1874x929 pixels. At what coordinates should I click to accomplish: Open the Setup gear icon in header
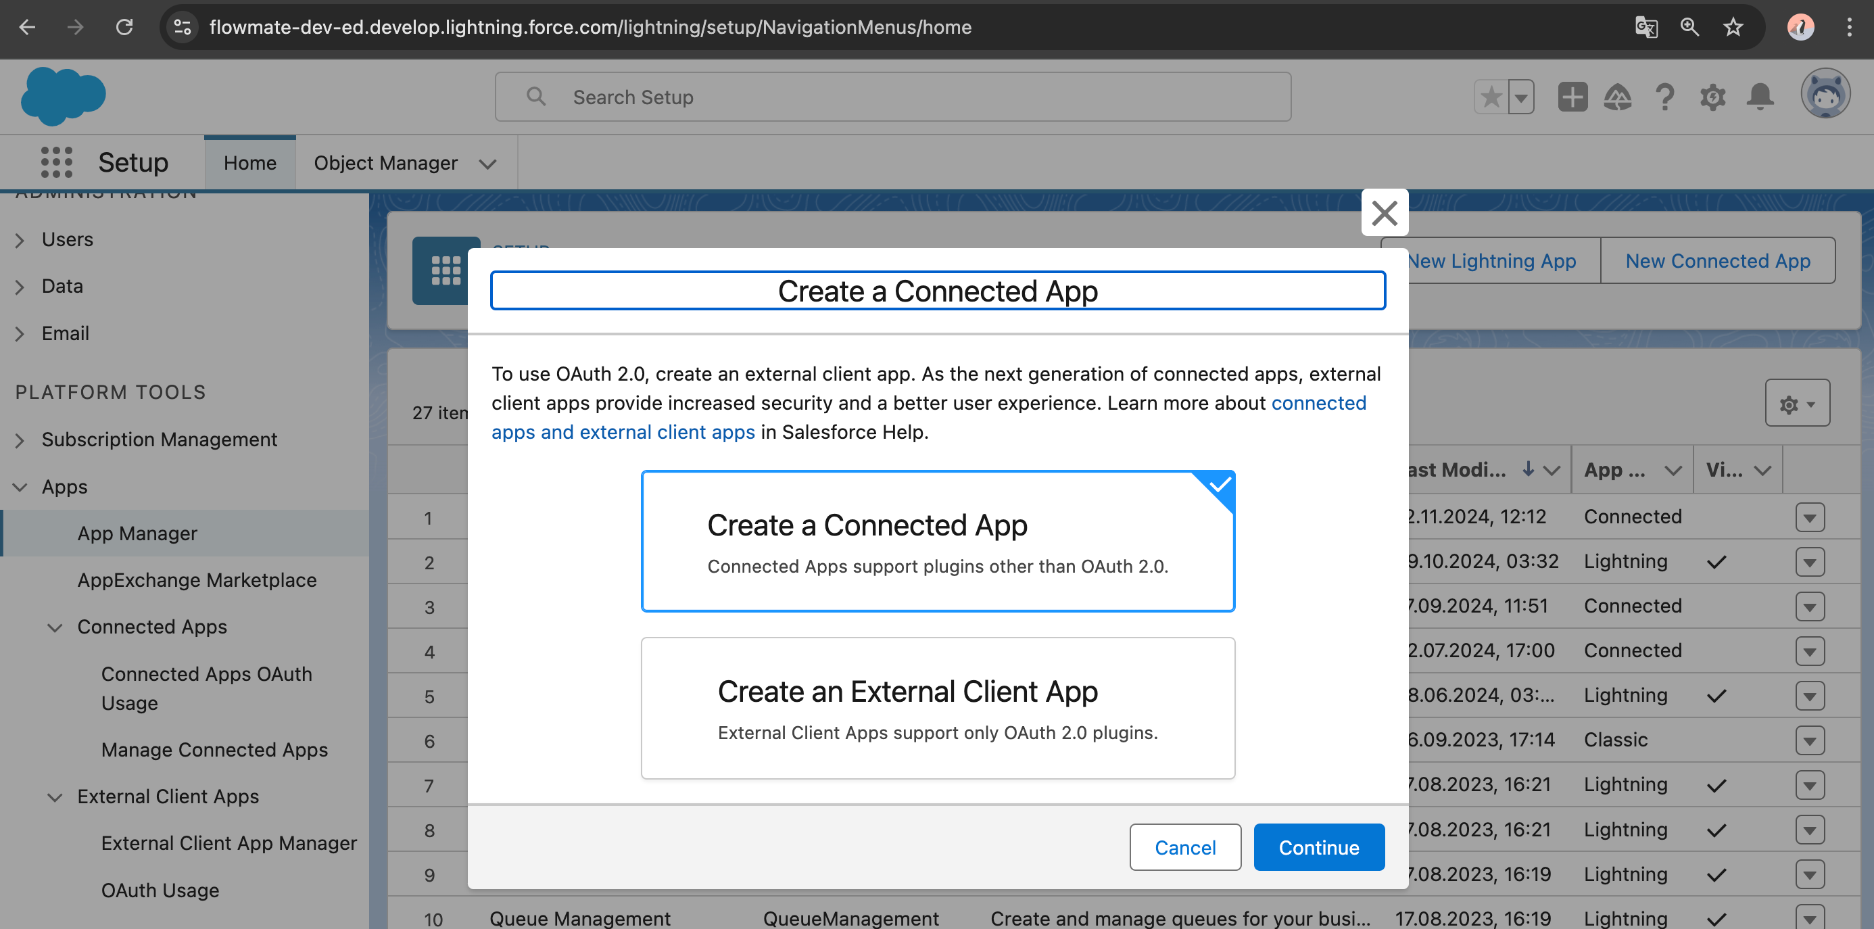(1712, 97)
